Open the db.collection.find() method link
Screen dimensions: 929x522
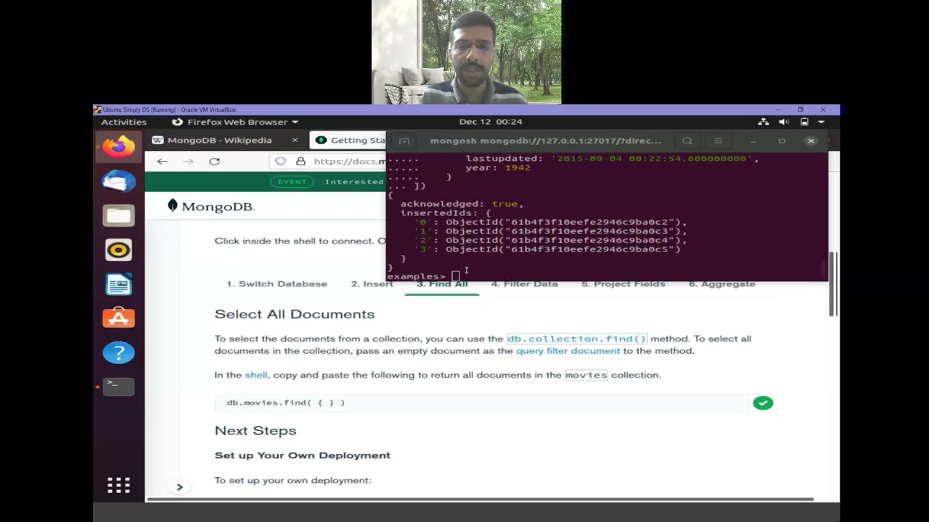[x=576, y=339]
